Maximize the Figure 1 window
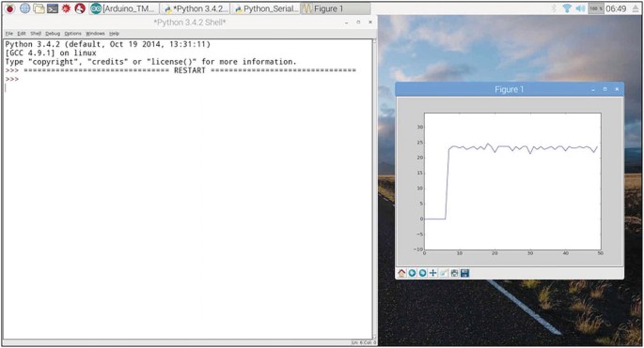The width and height of the screenshot is (644, 348). coord(605,89)
